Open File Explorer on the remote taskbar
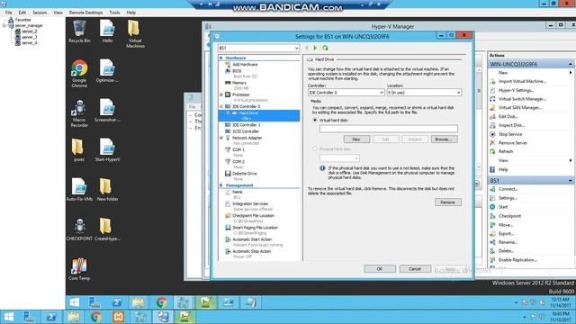Image resolution: width=576 pixels, height=324 pixels. (138, 302)
